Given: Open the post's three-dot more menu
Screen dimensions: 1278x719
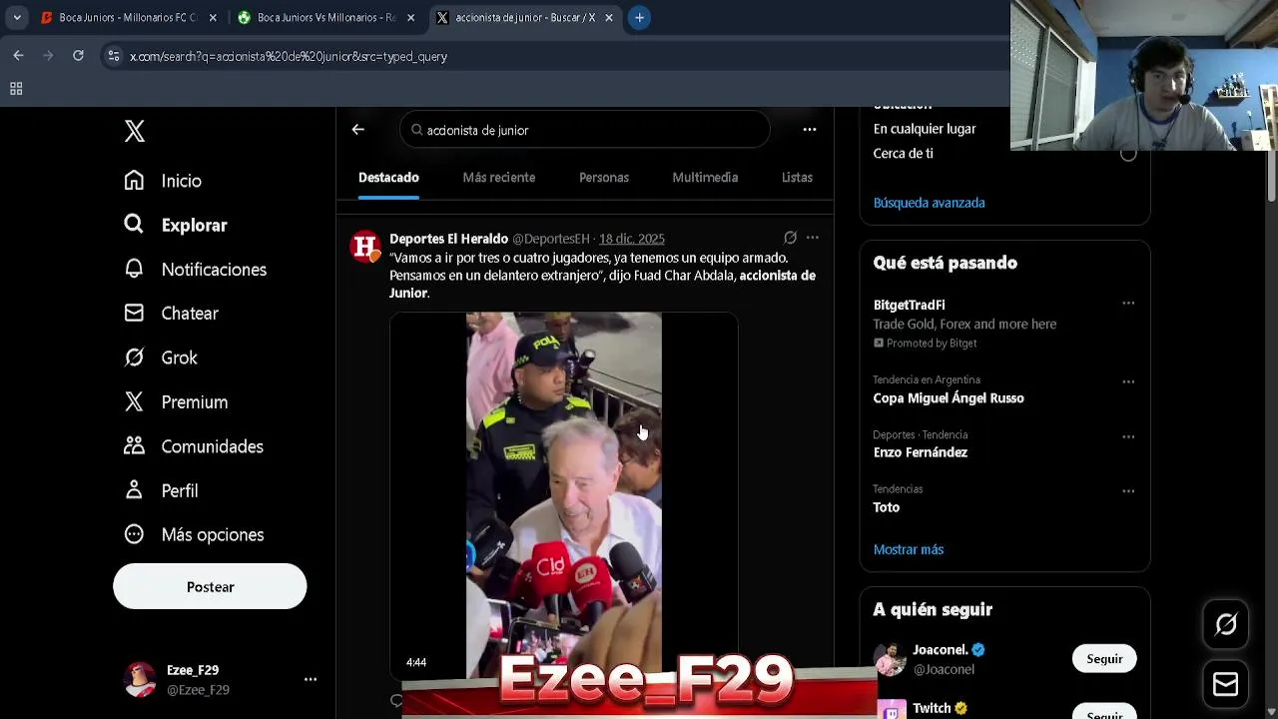Looking at the screenshot, I should 813,238.
